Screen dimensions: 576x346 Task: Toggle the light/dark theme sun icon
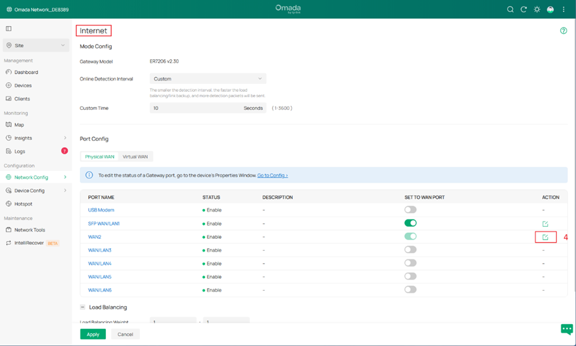(x=537, y=9)
